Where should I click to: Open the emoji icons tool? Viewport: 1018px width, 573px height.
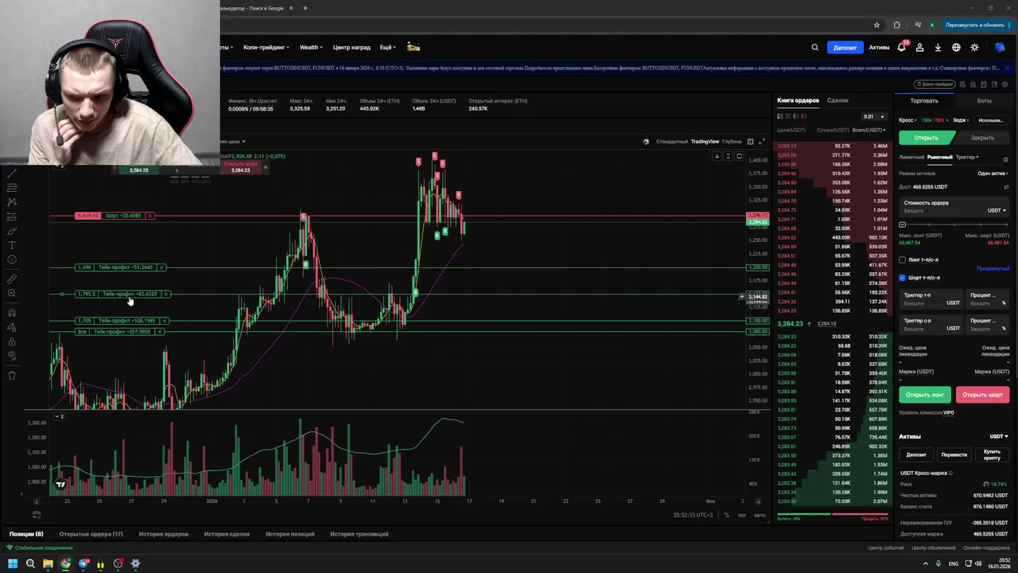12,259
